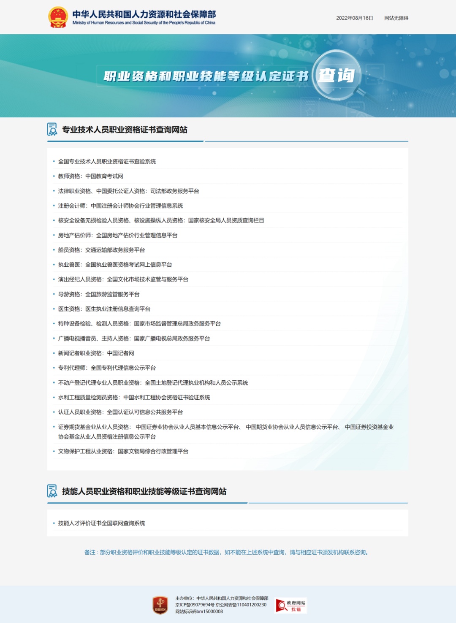The width and height of the screenshot is (456, 623).
Task: Click the national emblem logo in header
Action: tap(58, 17)
